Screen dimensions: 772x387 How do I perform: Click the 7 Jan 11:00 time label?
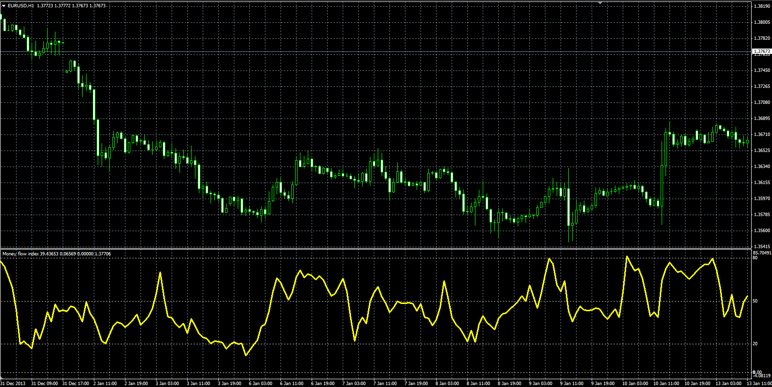coord(385,384)
